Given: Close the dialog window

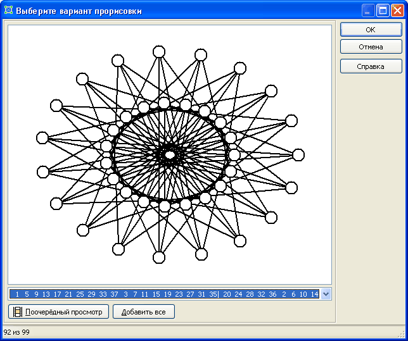Looking at the screenshot, I should (x=397, y=11).
